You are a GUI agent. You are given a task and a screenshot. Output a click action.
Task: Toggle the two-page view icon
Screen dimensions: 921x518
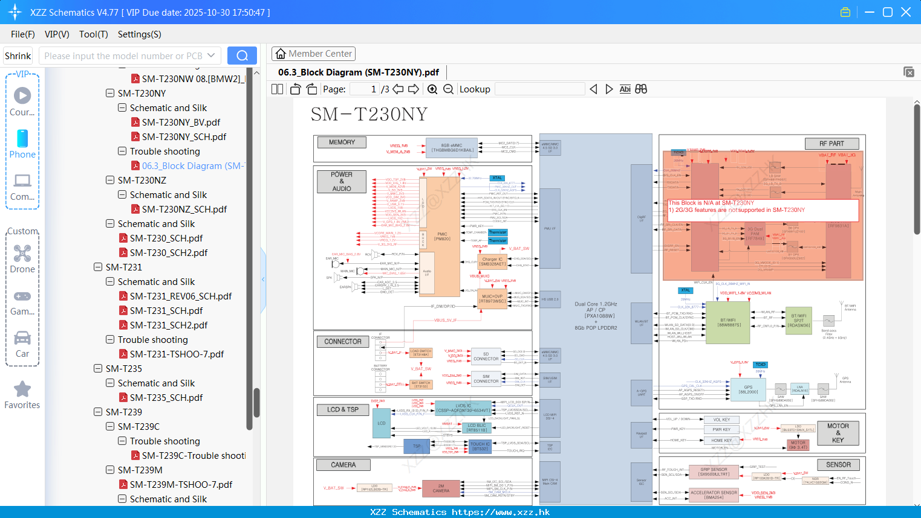click(277, 89)
